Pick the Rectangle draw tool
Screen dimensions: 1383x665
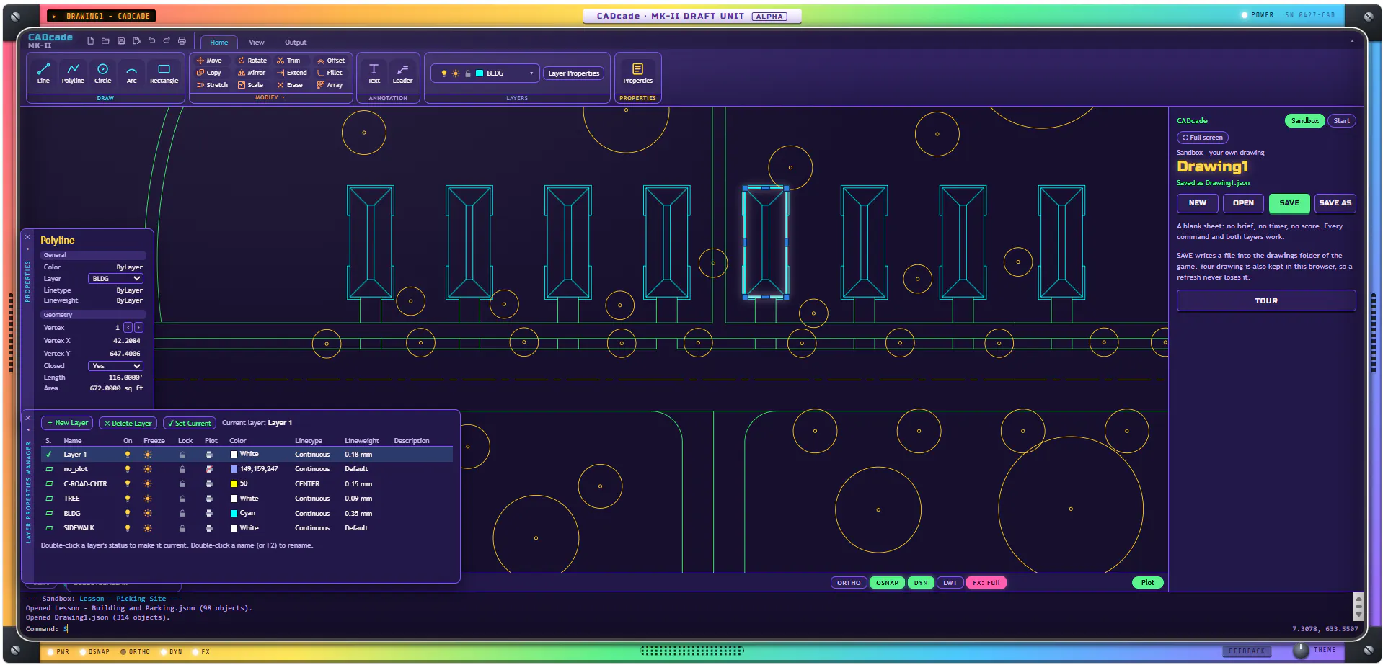164,73
